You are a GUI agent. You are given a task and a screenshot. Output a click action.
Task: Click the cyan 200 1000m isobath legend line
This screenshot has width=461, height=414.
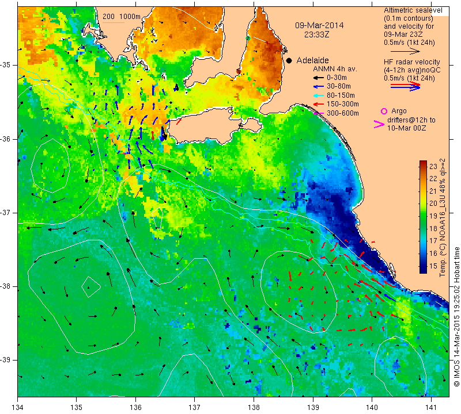(x=113, y=22)
